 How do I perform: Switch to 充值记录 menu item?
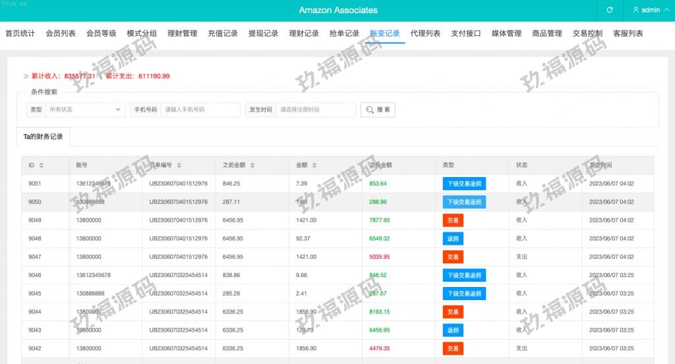point(223,34)
